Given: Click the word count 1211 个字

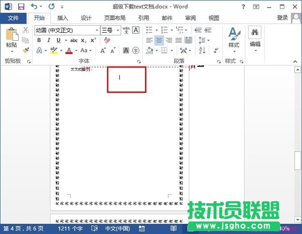Looking at the screenshot, I should pyautogui.click(x=70, y=228).
